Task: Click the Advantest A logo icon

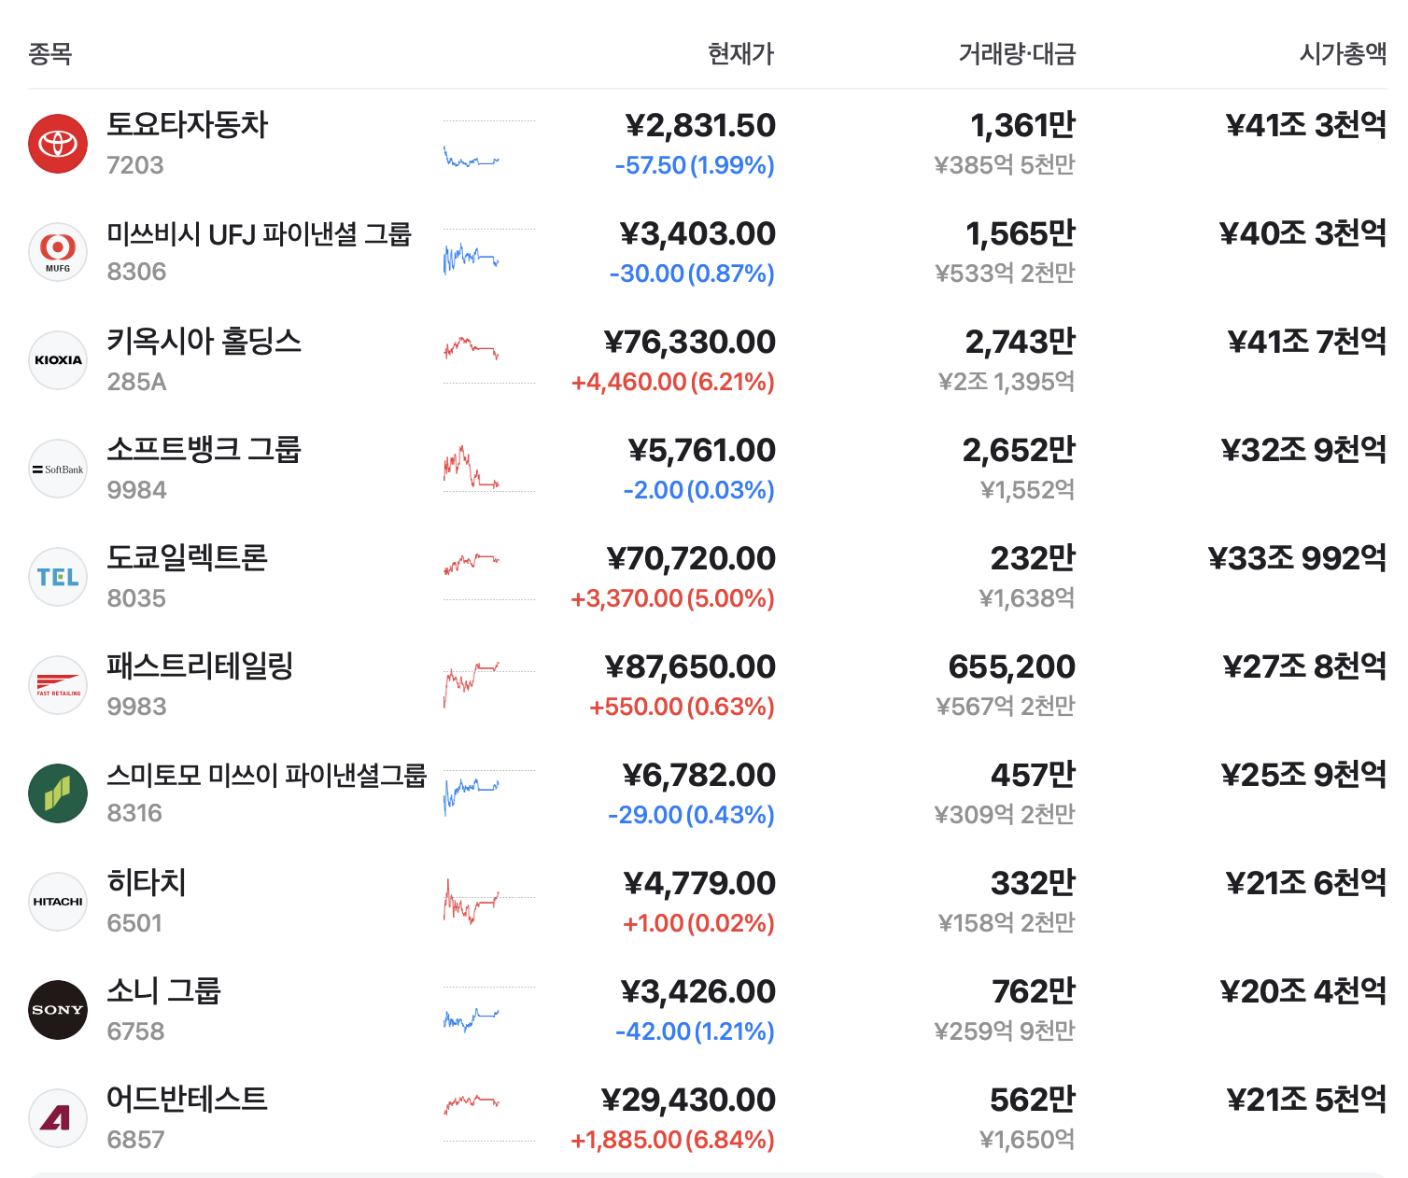Action: click(58, 1118)
